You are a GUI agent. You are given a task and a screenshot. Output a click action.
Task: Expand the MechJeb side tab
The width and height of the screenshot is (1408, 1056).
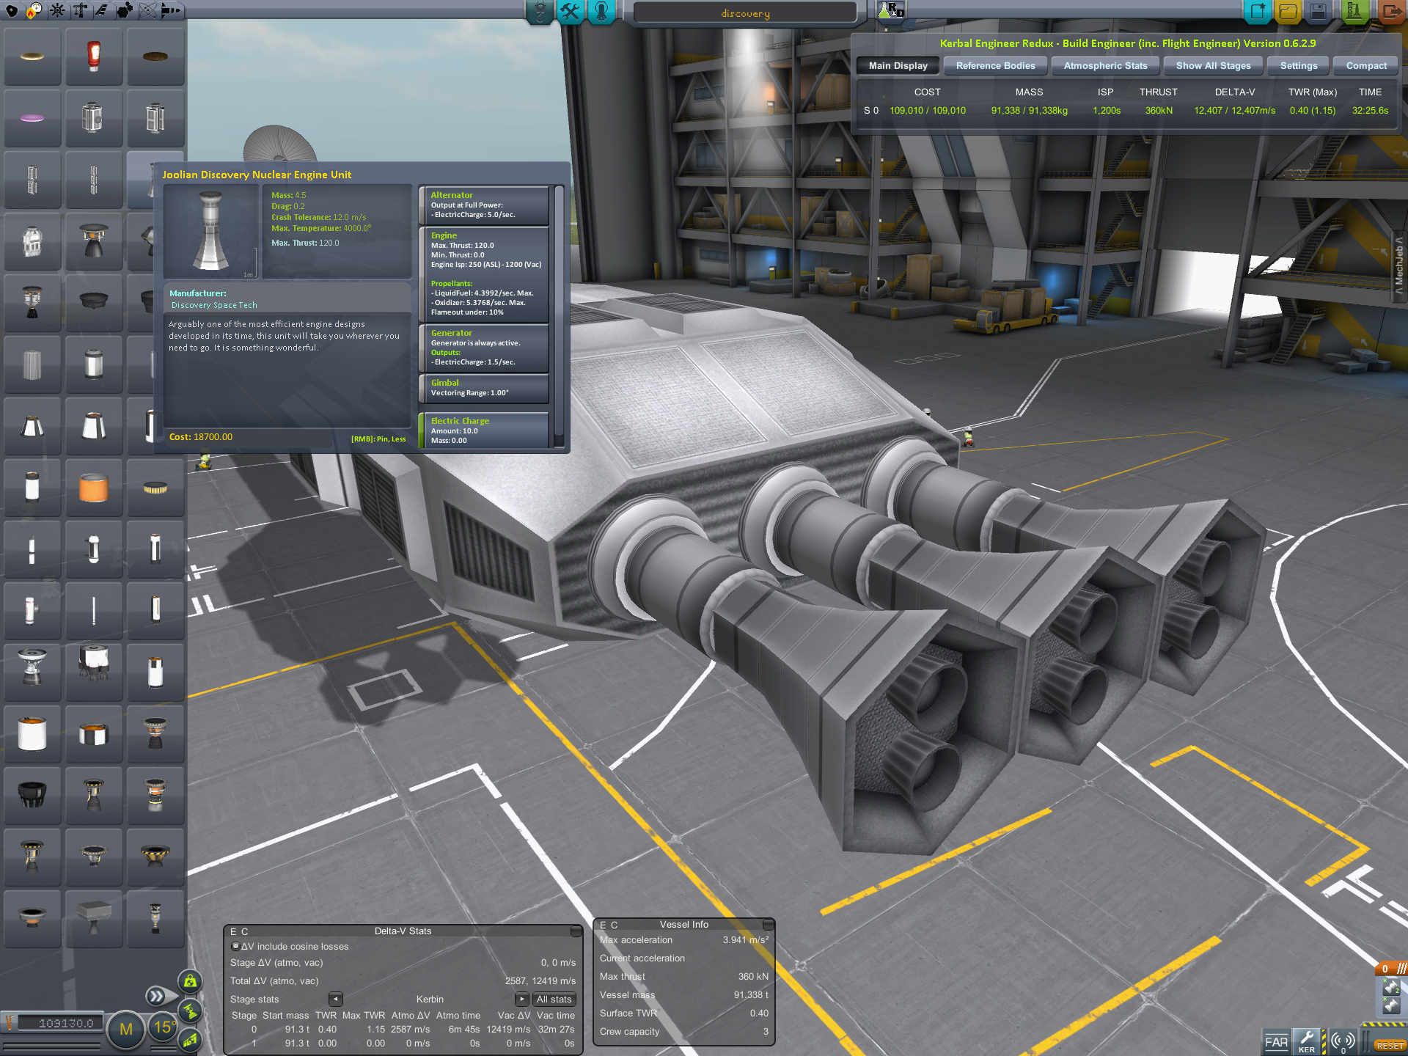tap(1399, 265)
